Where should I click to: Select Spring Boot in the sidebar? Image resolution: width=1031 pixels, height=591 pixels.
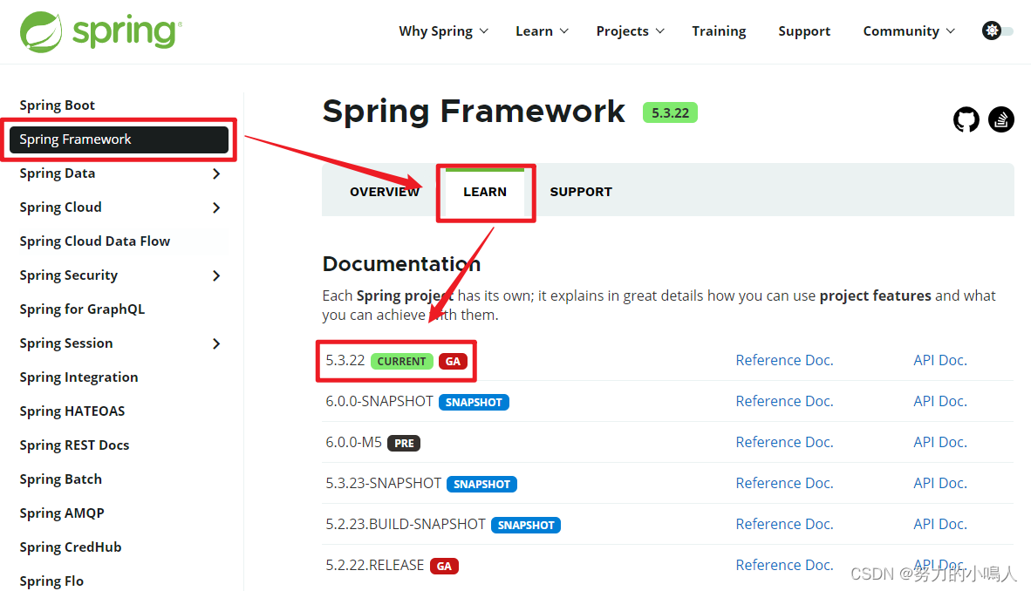point(58,105)
